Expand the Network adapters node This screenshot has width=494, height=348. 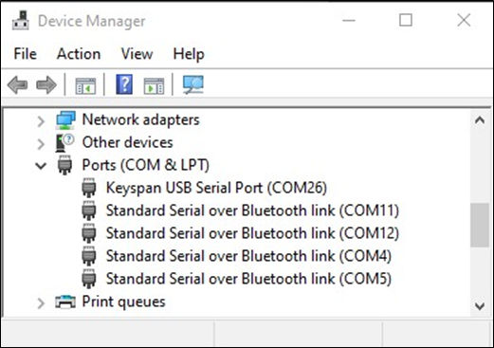(x=41, y=121)
